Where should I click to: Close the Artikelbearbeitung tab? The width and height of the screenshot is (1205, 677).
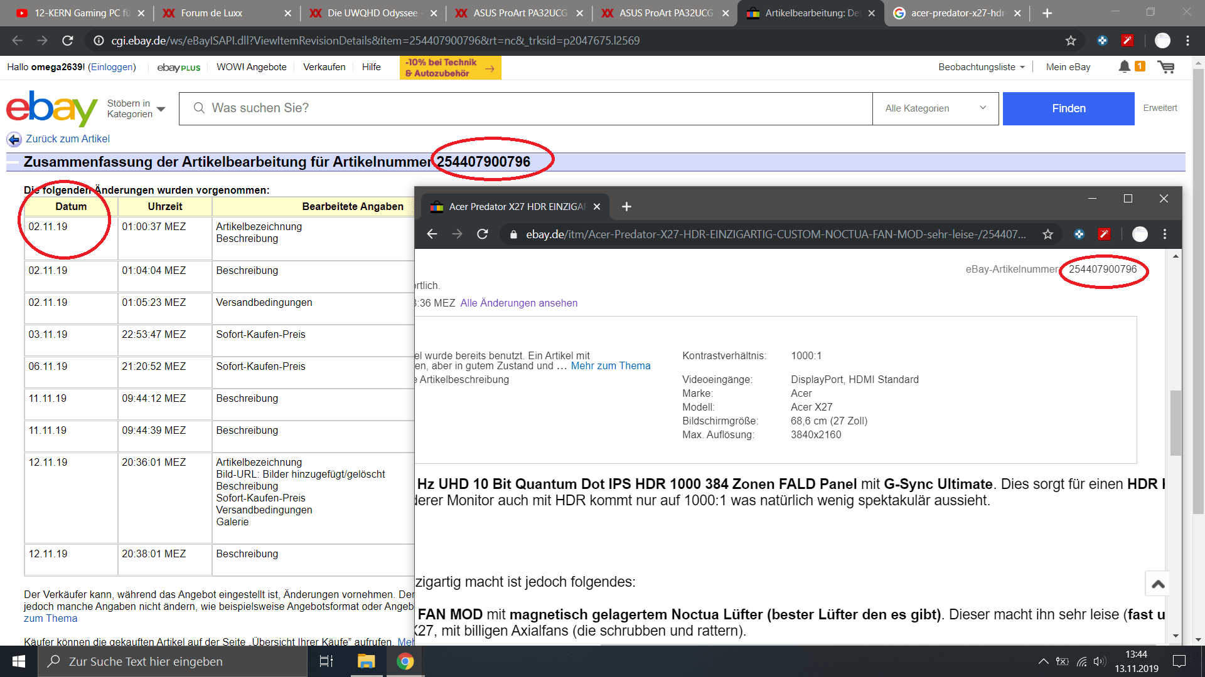pos(871,13)
